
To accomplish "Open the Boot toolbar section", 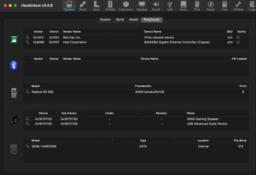I will point(96,6).
